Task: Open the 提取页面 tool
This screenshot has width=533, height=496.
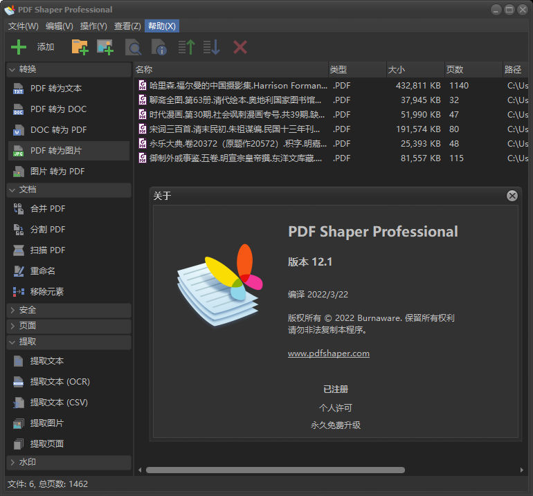Action: (x=69, y=443)
